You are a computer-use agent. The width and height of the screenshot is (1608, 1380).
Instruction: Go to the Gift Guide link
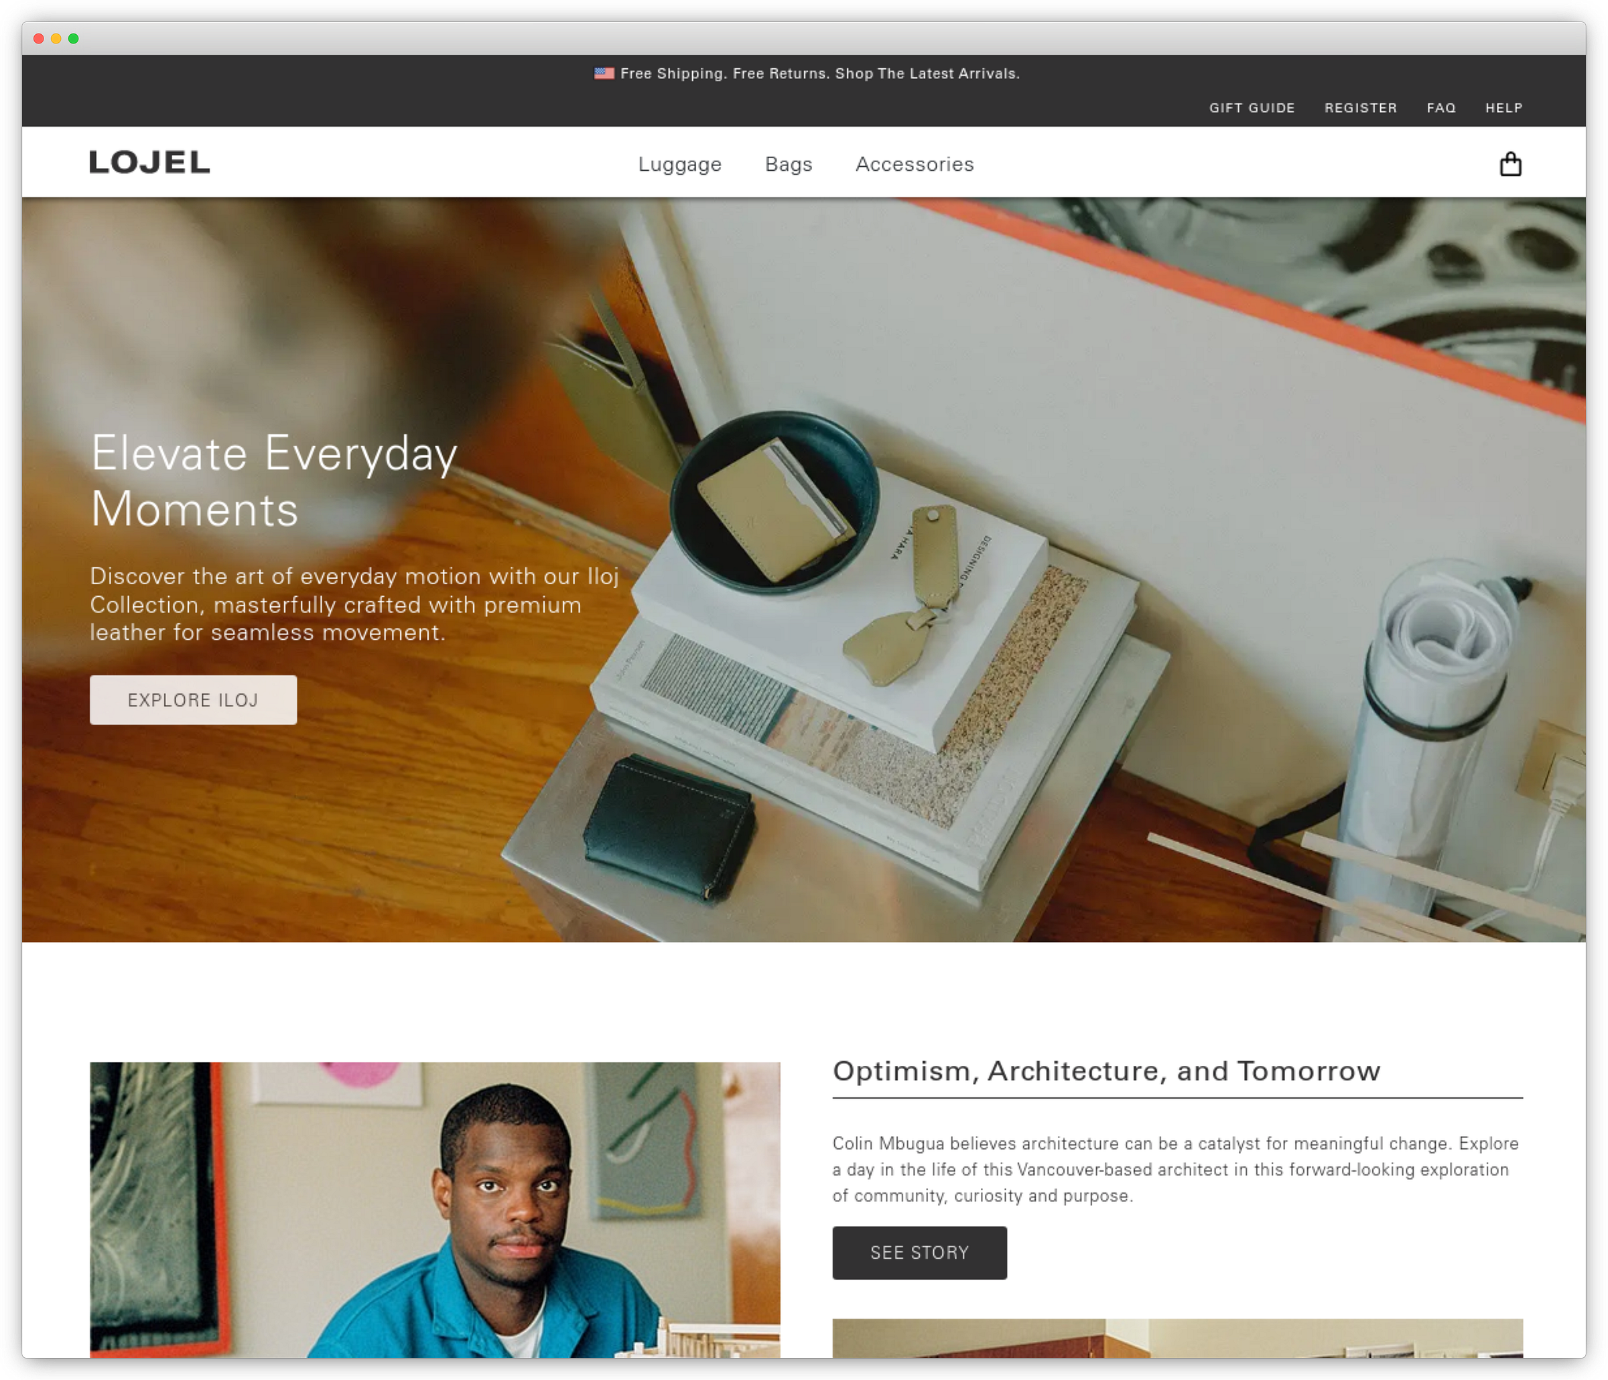point(1251,108)
